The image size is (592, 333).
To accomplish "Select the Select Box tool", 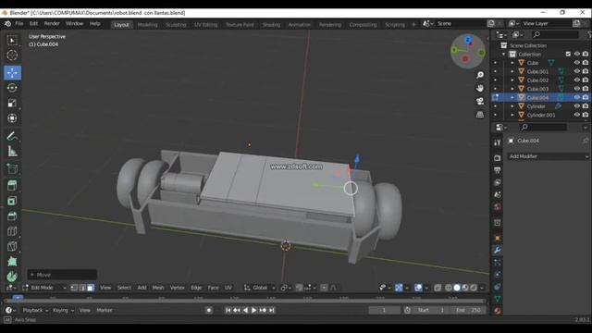I will tap(12, 41).
